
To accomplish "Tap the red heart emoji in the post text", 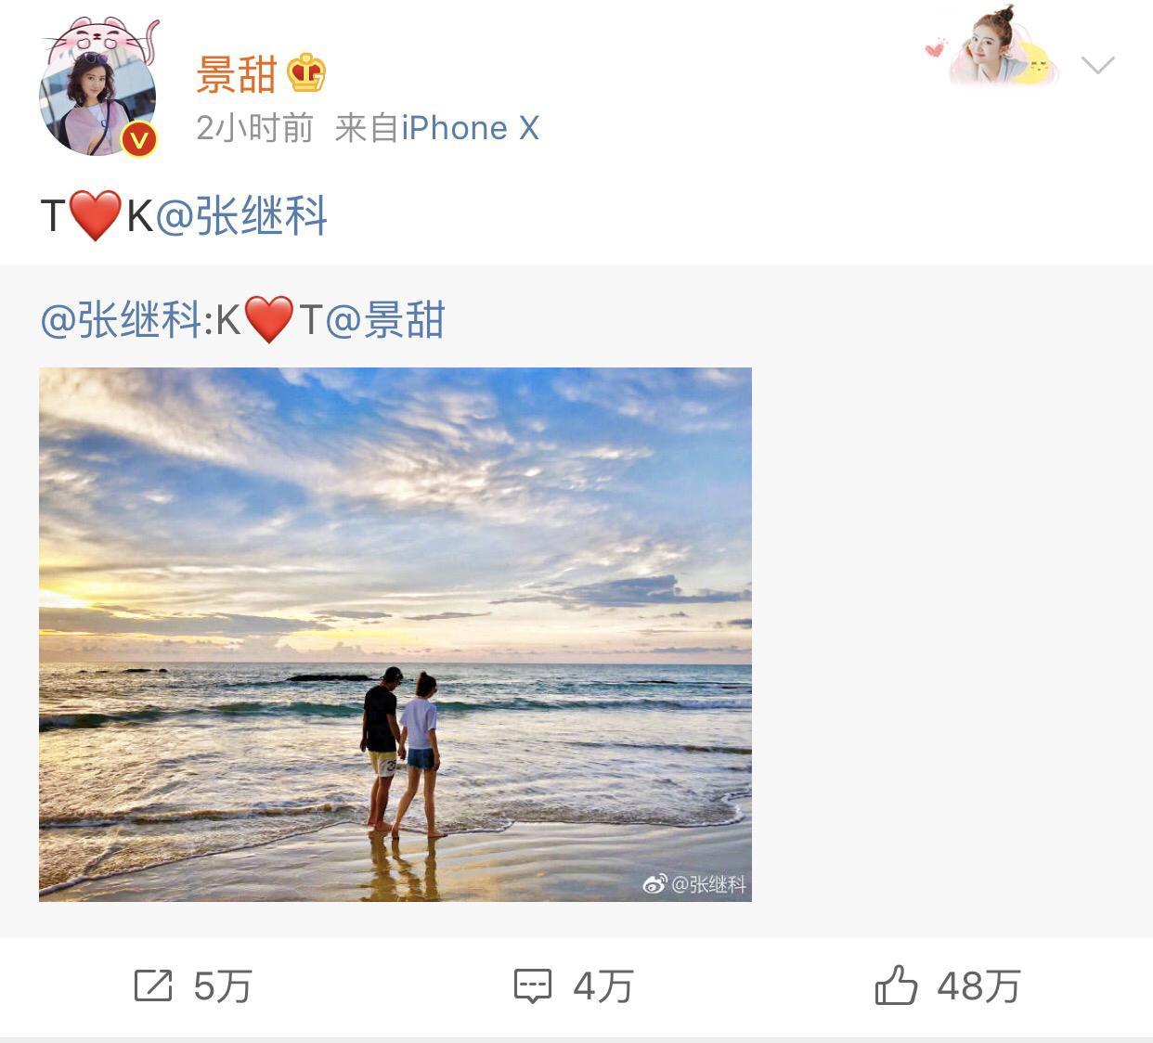I will click(x=96, y=215).
